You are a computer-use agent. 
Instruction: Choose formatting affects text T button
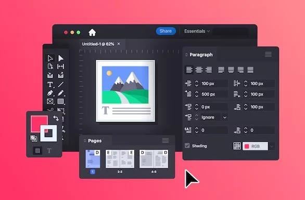(x=49, y=151)
